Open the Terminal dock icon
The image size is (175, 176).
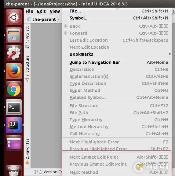point(14,107)
